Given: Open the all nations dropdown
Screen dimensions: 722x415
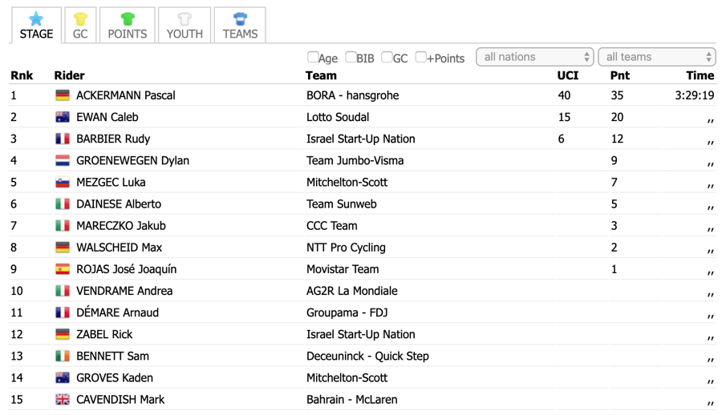Looking at the screenshot, I should (534, 57).
